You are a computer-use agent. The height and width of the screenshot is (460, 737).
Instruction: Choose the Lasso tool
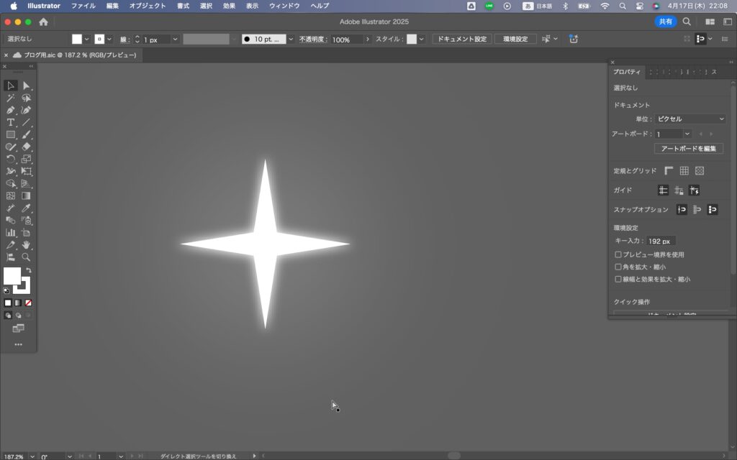27,98
